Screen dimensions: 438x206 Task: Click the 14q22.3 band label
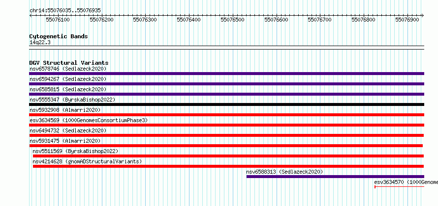(x=40, y=43)
